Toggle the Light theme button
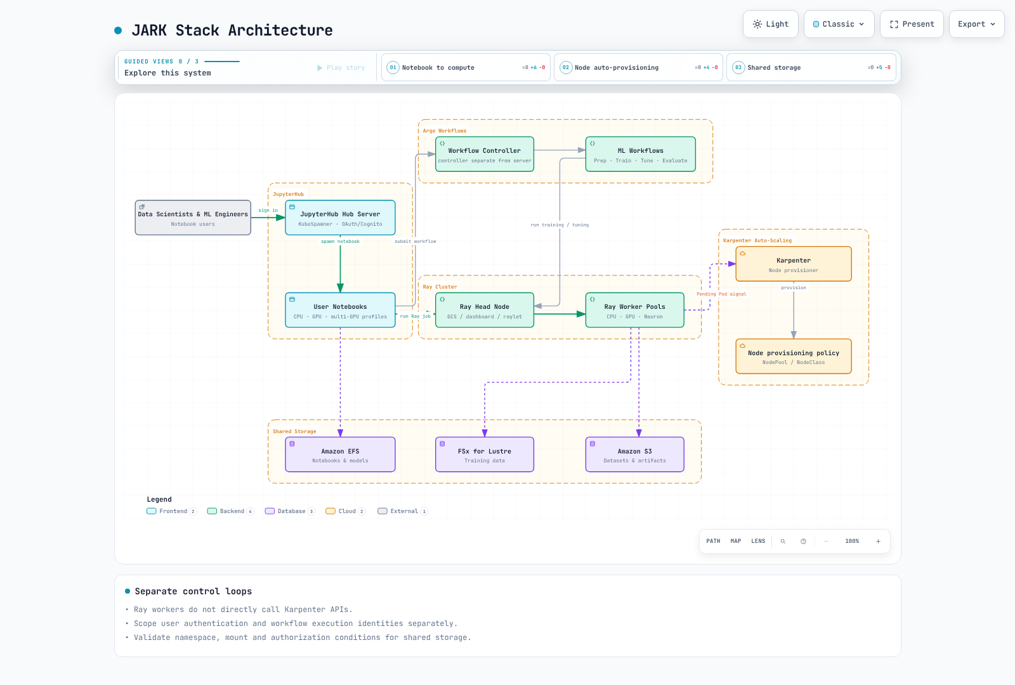The height and width of the screenshot is (685, 1015). click(771, 24)
